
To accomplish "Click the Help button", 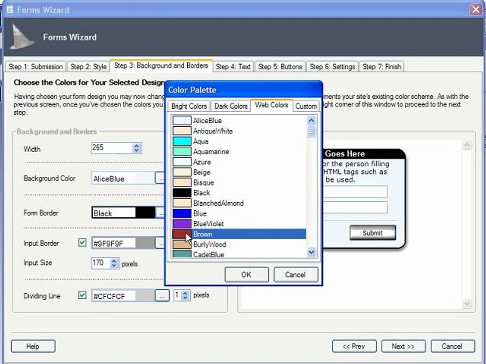I will click(x=33, y=346).
